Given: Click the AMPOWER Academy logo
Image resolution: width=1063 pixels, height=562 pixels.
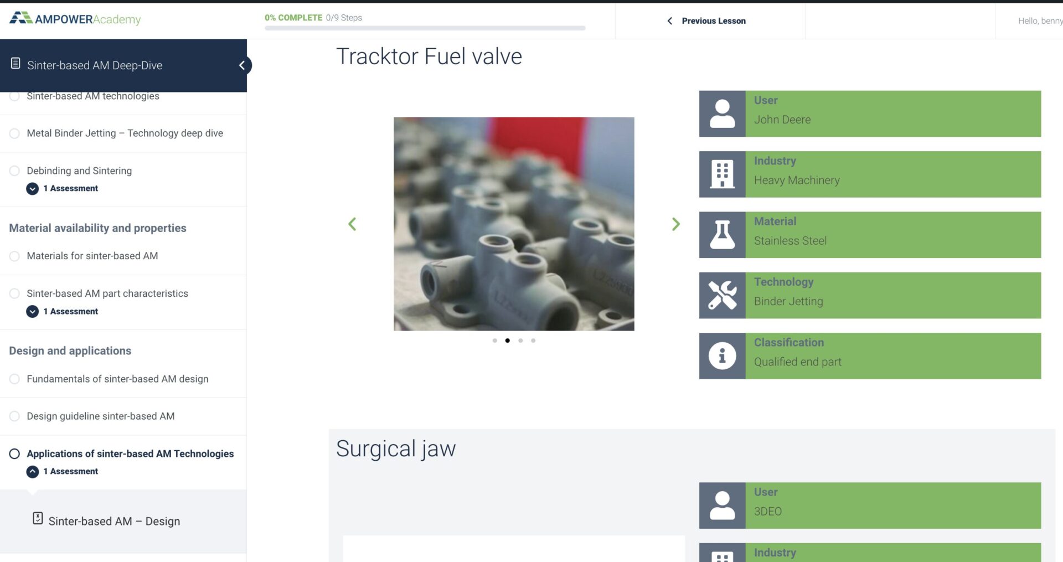Looking at the screenshot, I should pos(75,19).
